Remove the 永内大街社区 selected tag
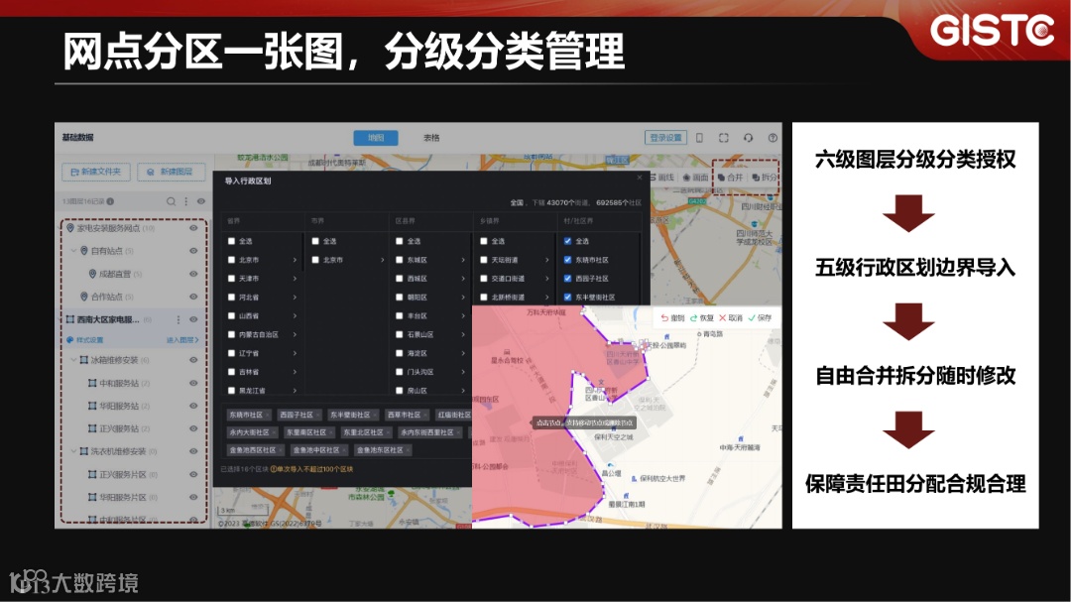 274,432
